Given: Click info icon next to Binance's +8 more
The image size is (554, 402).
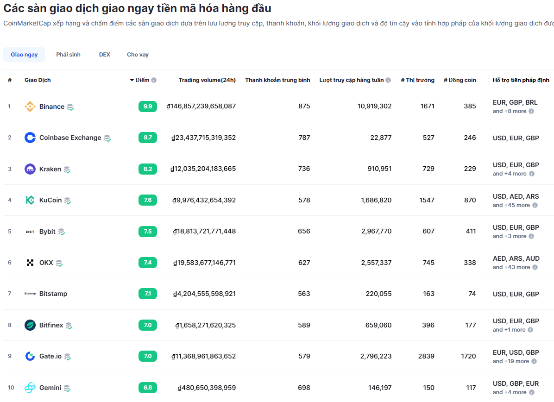Looking at the screenshot, I should click(531, 111).
